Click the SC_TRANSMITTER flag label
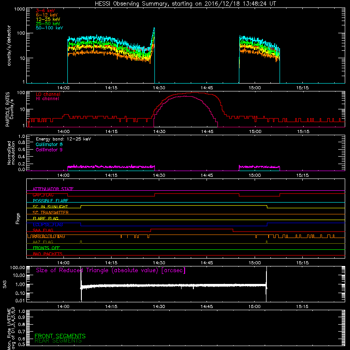 (50, 213)
